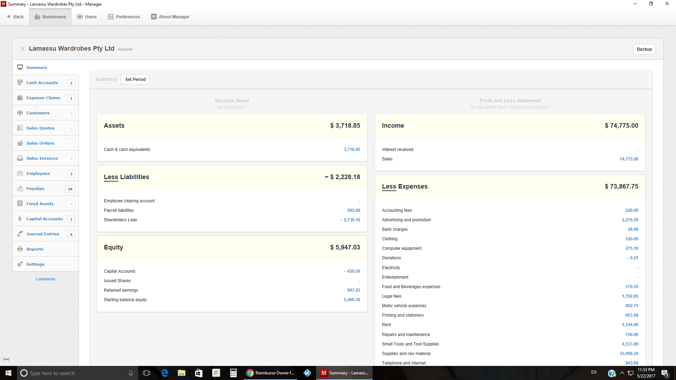Collapse the sidebar with bottom-left arrow icon
676x380 pixels.
pyautogui.click(x=6, y=359)
